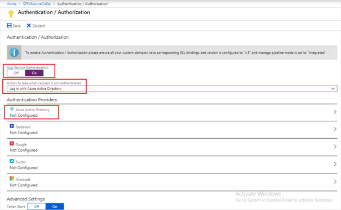Viewport: 341px width, 210px height.
Task: Click Authentication / Authorization breadcrumb
Action: [82, 4]
